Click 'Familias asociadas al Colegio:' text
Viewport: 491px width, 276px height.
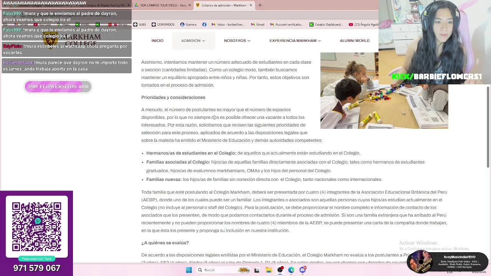coord(178,162)
